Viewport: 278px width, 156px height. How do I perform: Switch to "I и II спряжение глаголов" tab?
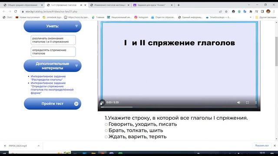click(63, 5)
